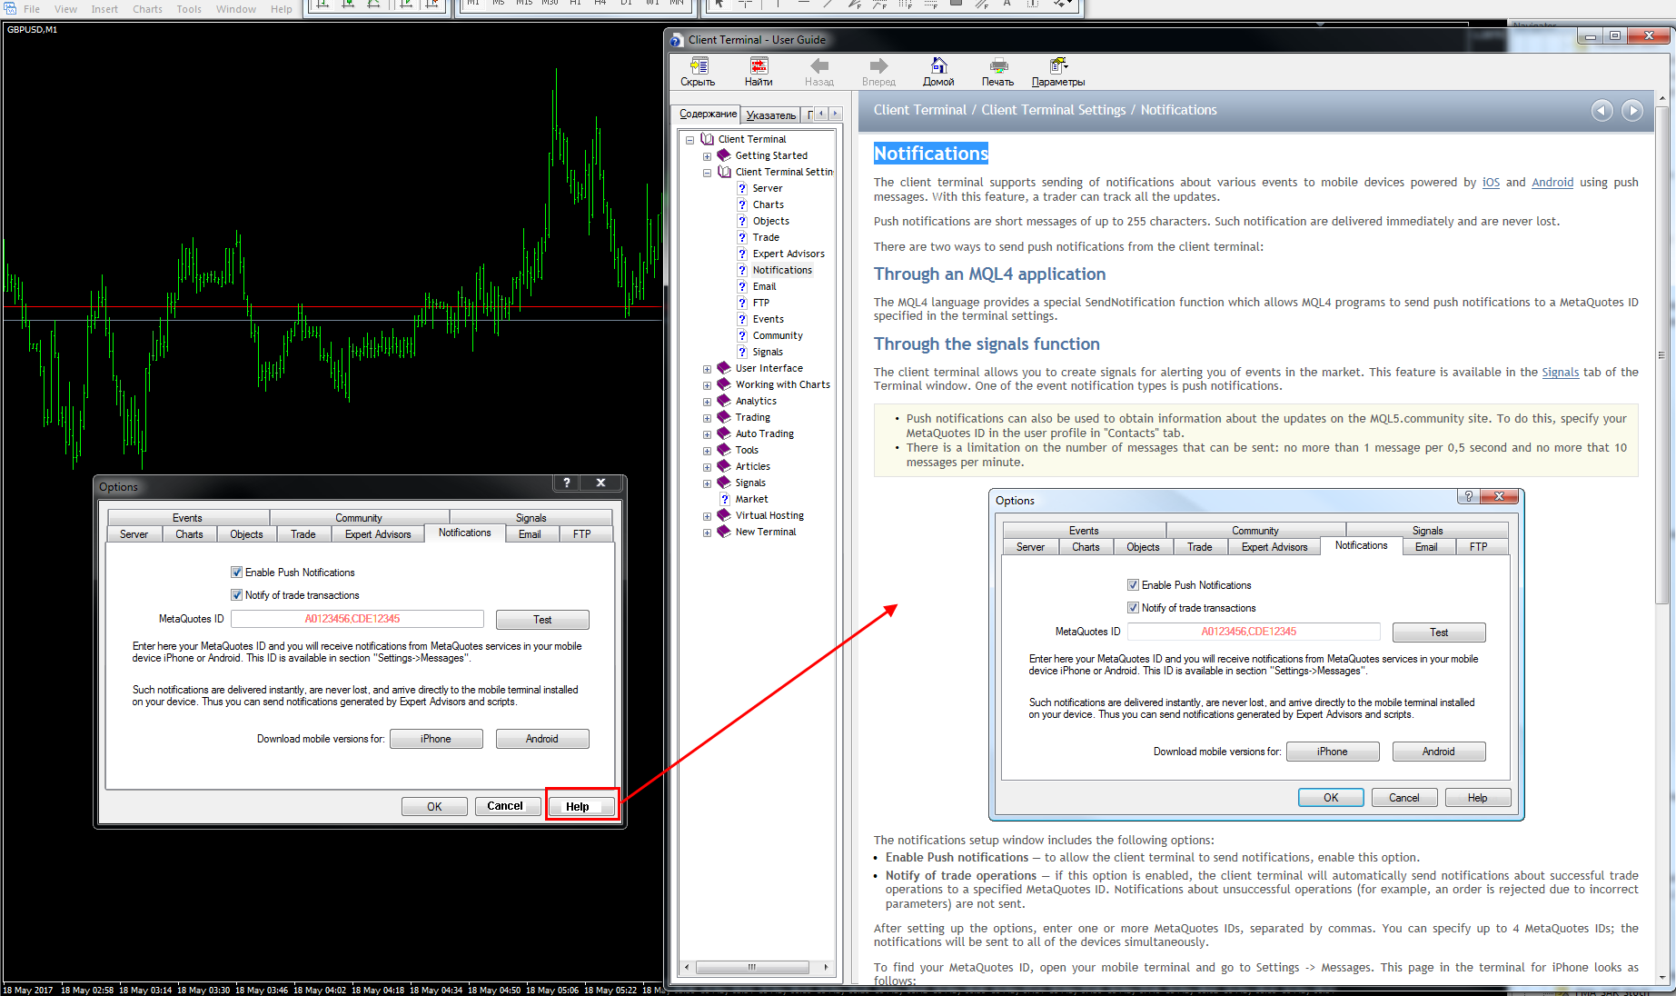Expand the Working with Charts node
Viewport: 1676px width, 996px height.
pos(707,385)
